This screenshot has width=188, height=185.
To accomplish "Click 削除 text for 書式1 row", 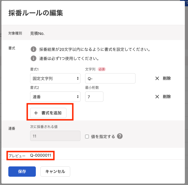I will pos(167,78).
